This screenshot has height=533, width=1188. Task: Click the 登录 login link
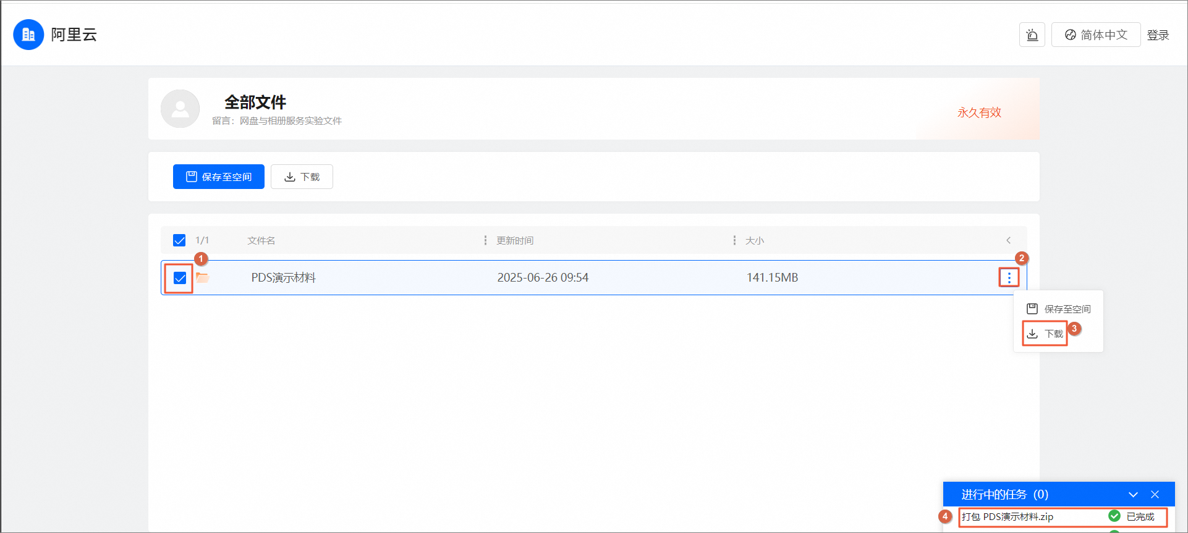1158,35
